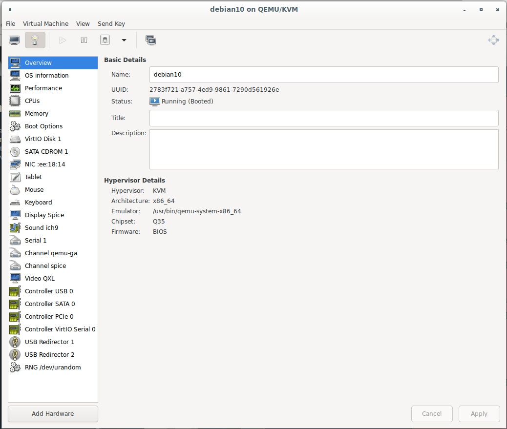Select the CPUs chip icon
This screenshot has width=507, height=429.
pos(15,101)
